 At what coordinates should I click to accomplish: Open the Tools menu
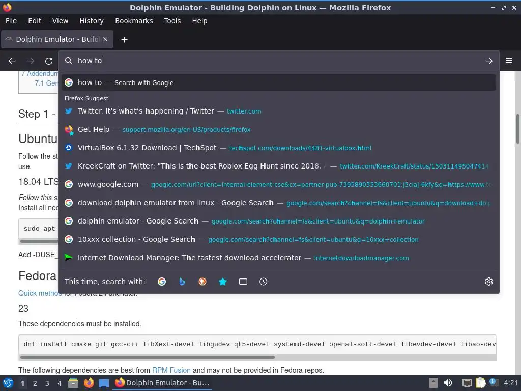[172, 21]
